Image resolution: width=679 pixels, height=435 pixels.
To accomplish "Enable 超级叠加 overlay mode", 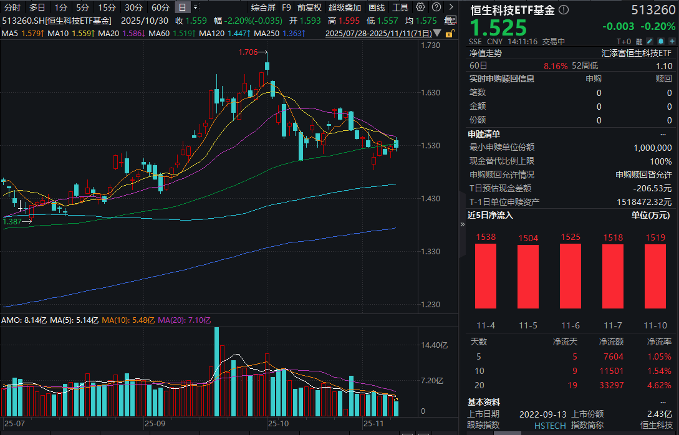I will 345,7.
